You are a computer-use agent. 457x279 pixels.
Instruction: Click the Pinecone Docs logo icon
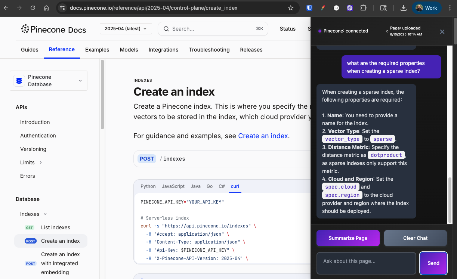[x=25, y=29]
